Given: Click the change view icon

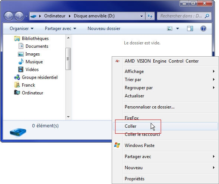Looking at the screenshot, I should pyautogui.click(x=170, y=29).
